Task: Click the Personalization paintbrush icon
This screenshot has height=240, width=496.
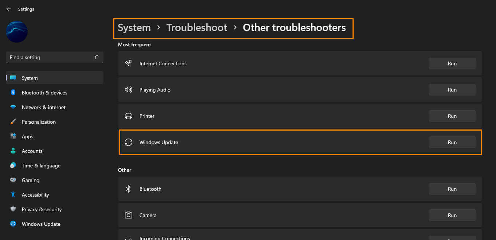Action: click(13, 122)
